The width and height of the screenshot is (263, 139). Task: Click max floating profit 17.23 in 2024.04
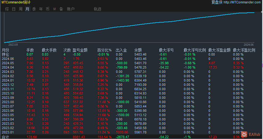click(x=213, y=67)
